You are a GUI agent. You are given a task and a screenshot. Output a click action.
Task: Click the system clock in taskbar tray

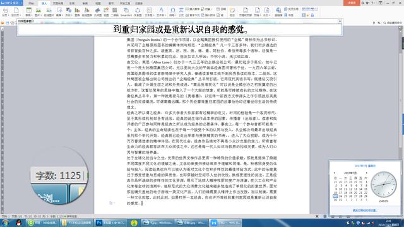click(x=388, y=223)
